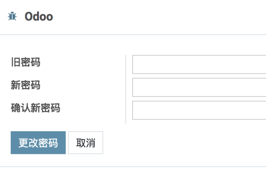The image size is (266, 177).
Task: Place cursor in the first password field
Action: (x=199, y=64)
